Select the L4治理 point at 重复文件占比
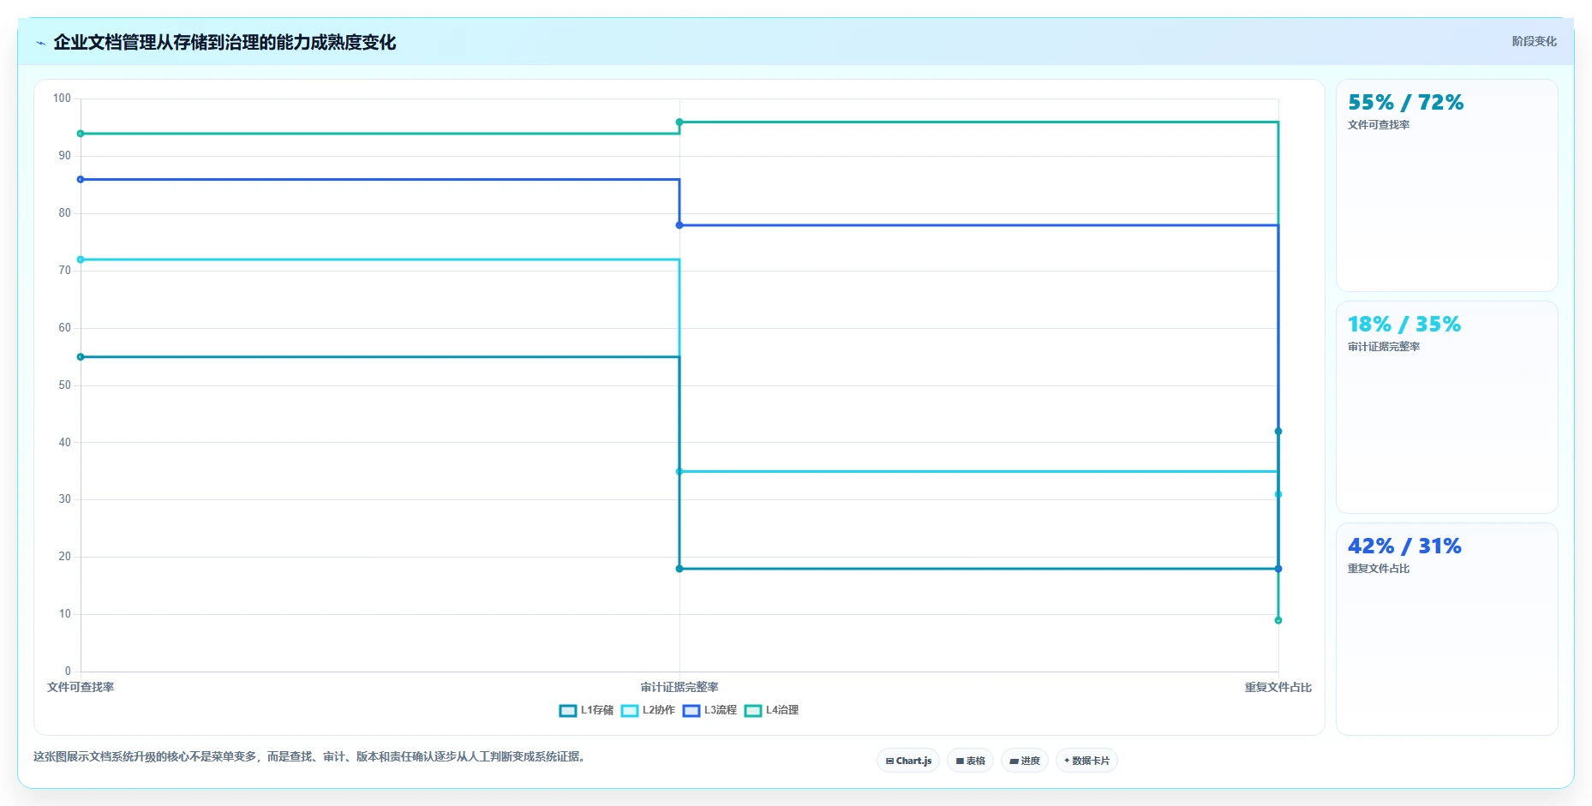This screenshot has width=1592, height=806. (x=1278, y=620)
